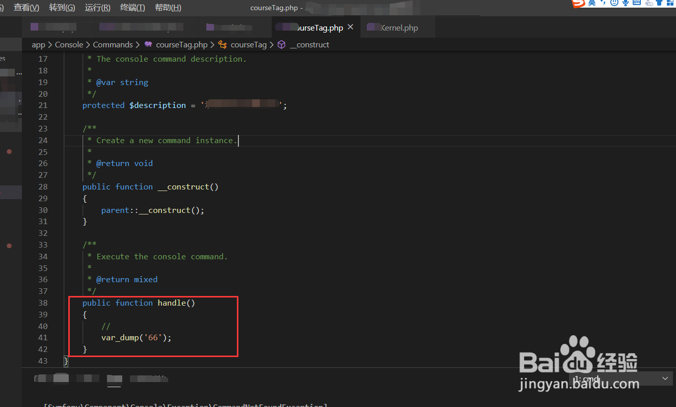Click '@return void' on line 26

coord(124,164)
